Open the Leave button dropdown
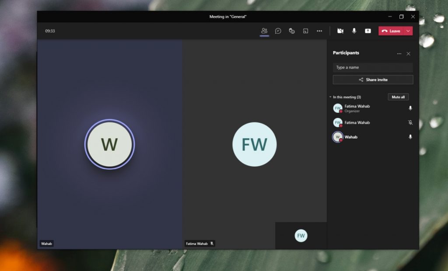The image size is (448, 271). tap(408, 31)
